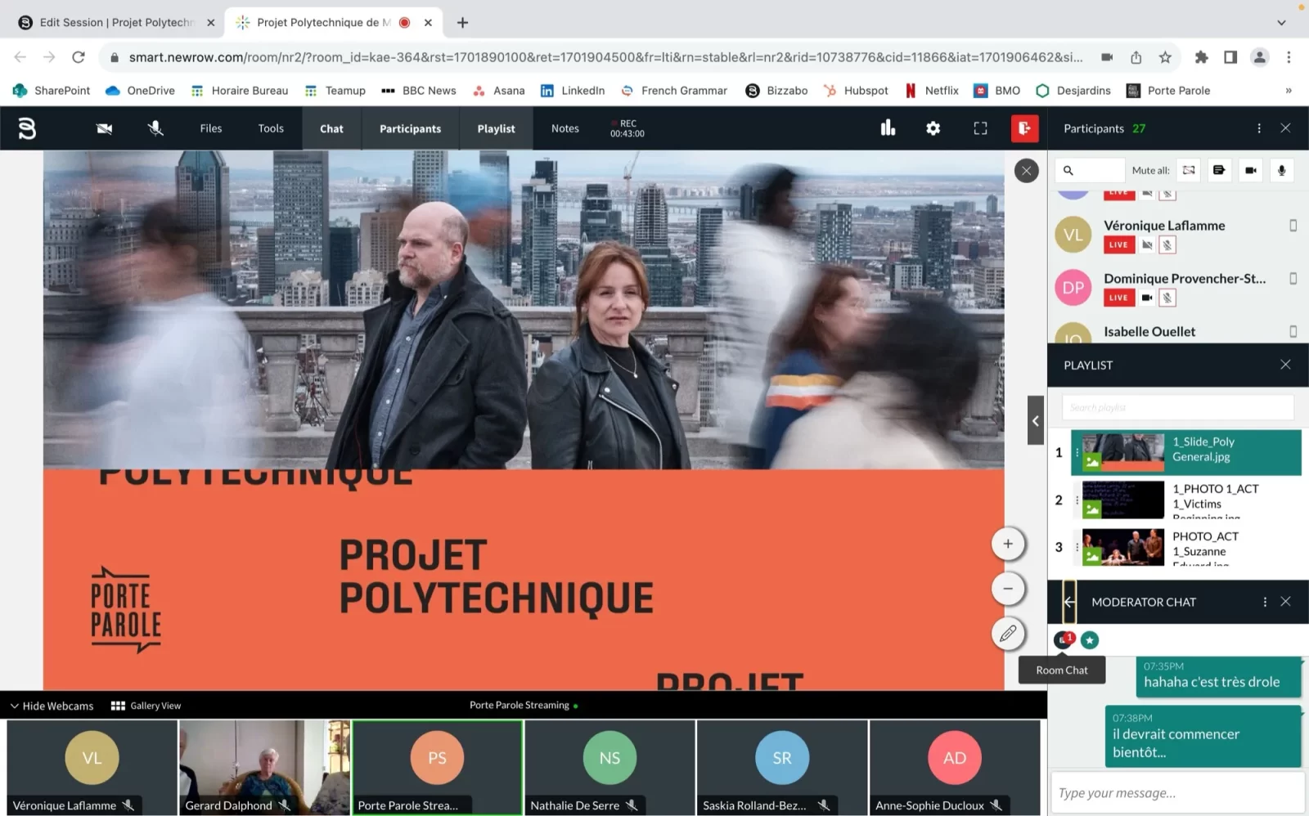This screenshot has height=816, width=1309.
Task: Open the Files menu
Action: pos(211,128)
